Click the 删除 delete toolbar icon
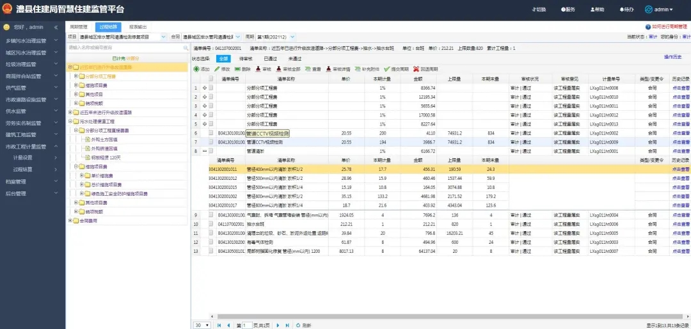Screen dimensions: 691x329 coord(238,68)
